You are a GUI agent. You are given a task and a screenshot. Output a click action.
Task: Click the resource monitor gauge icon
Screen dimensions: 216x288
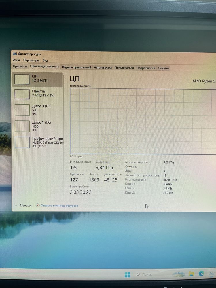[38, 205]
